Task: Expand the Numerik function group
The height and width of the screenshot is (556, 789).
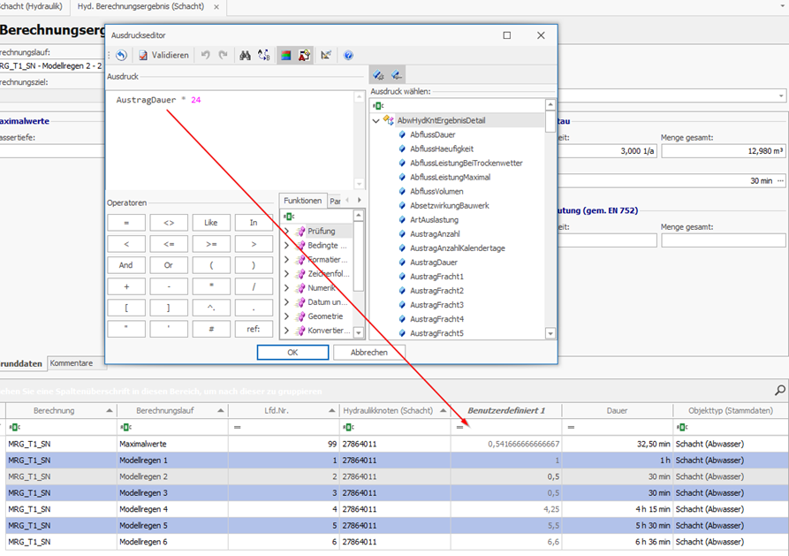Action: click(286, 288)
